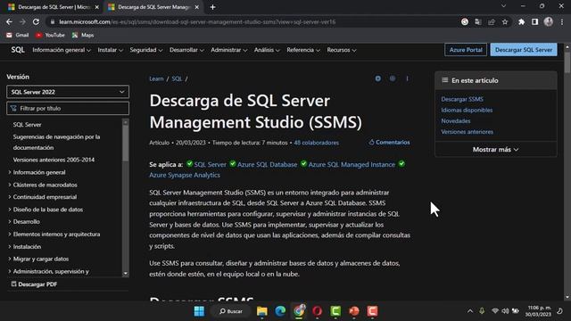Focus the Filtrar por título field

[x=68, y=109]
